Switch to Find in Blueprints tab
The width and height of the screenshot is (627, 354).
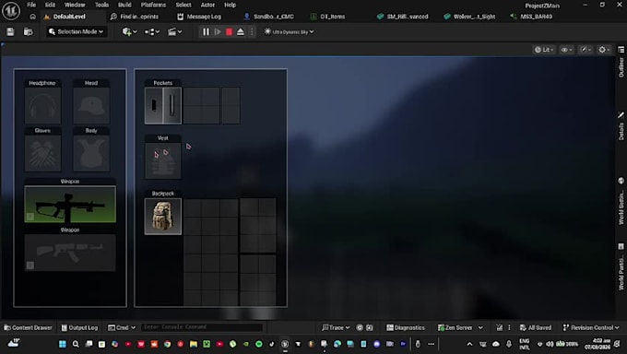[135, 17]
